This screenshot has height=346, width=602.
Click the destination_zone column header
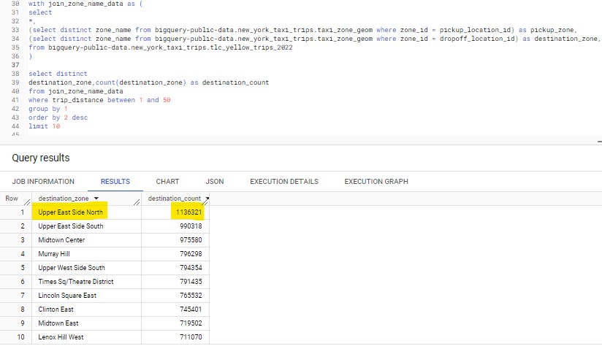tap(64, 199)
